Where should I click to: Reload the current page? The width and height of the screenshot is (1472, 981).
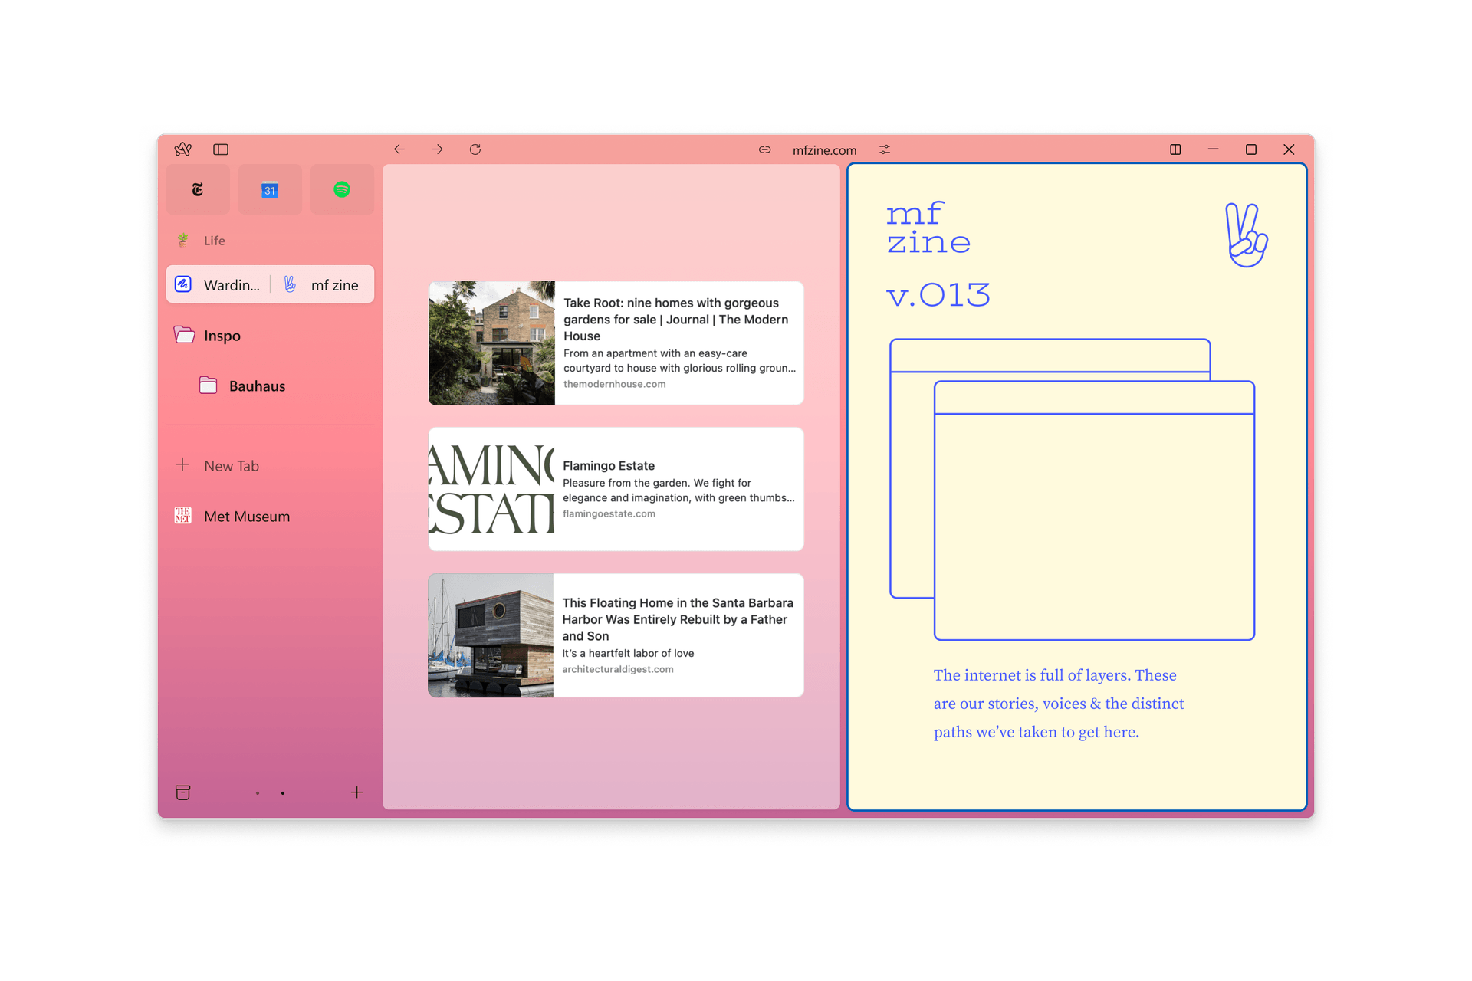(475, 149)
